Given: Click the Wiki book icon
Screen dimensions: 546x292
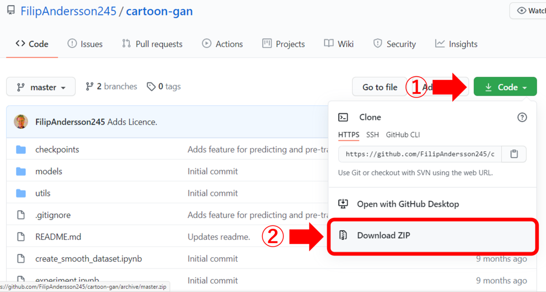Looking at the screenshot, I should tap(329, 44).
